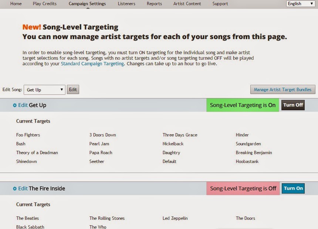Select the Default target

point(169,162)
